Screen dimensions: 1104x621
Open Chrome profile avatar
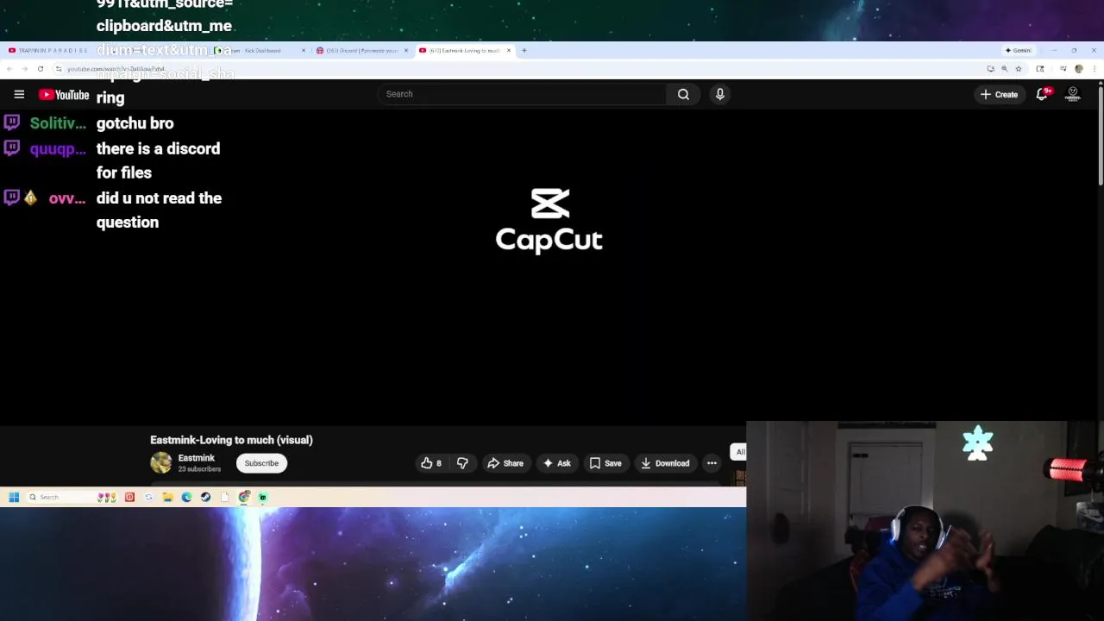pyautogui.click(x=1078, y=69)
